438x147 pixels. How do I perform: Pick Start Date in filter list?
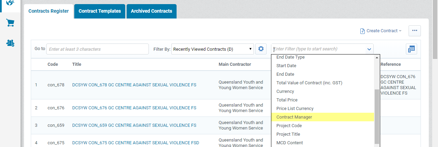[286, 65]
